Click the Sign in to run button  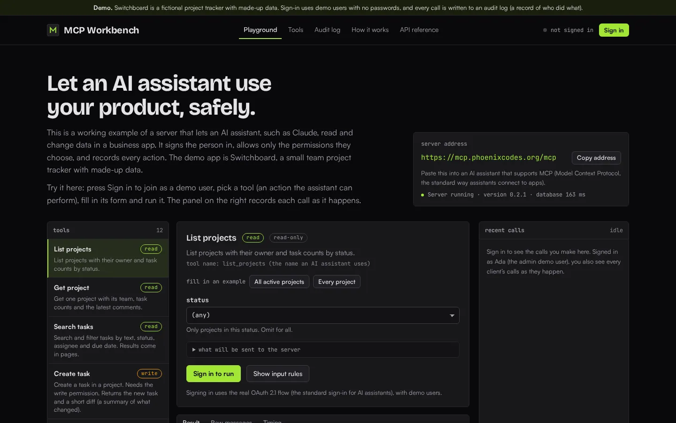pyautogui.click(x=214, y=374)
